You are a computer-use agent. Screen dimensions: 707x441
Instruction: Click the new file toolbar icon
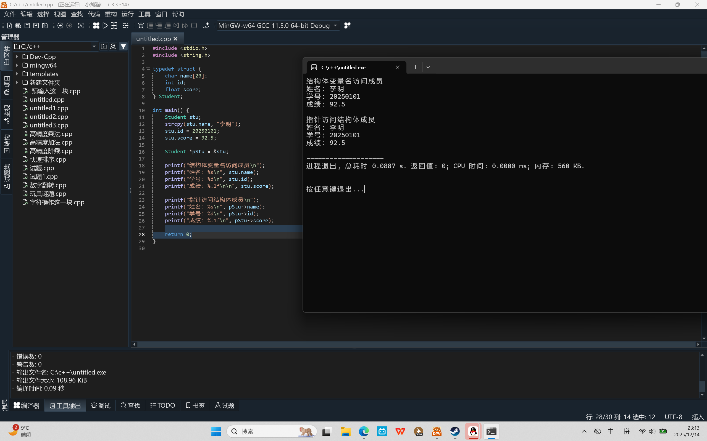[x=9, y=26]
